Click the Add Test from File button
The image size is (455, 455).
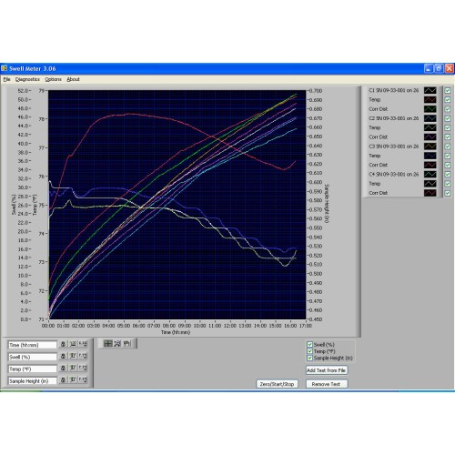pyautogui.click(x=327, y=370)
